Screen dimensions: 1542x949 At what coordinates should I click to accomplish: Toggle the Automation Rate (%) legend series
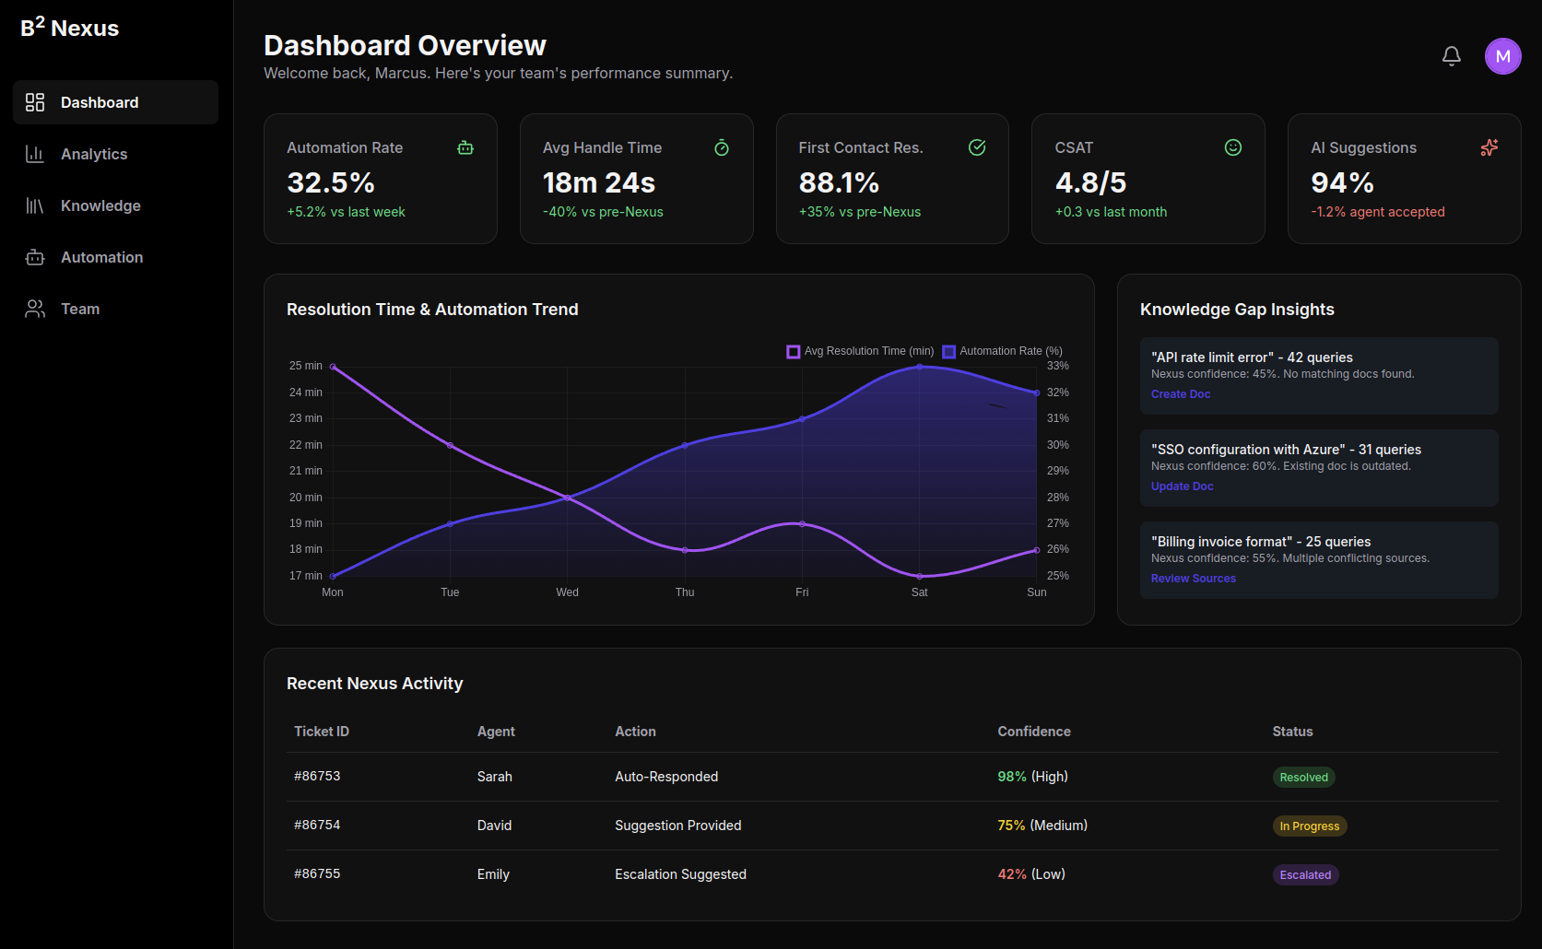pyautogui.click(x=1003, y=351)
